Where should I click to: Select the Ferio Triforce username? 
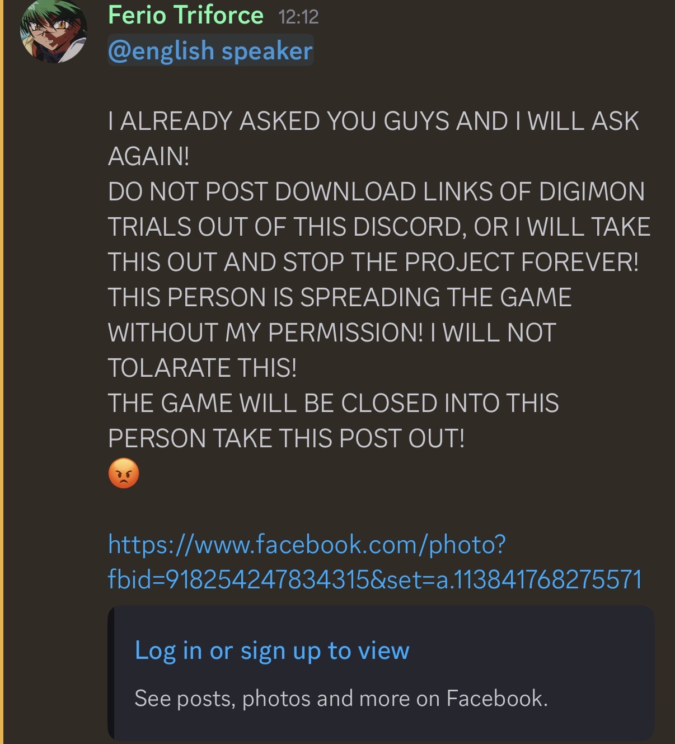coord(185,15)
